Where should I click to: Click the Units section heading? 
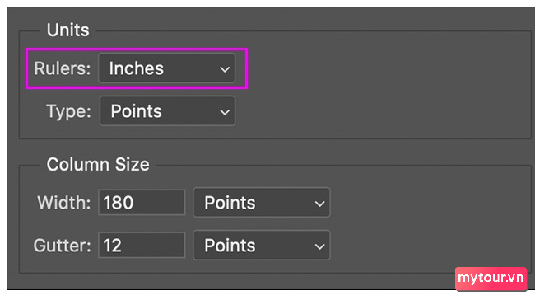pos(67,30)
